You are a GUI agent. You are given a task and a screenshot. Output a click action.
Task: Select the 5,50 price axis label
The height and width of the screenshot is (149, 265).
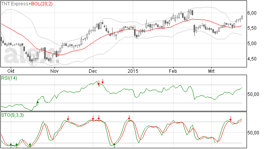[x=252, y=28]
